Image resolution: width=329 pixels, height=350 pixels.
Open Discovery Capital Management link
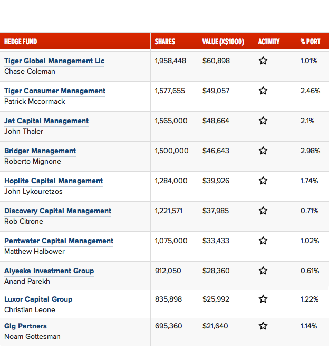click(57, 211)
